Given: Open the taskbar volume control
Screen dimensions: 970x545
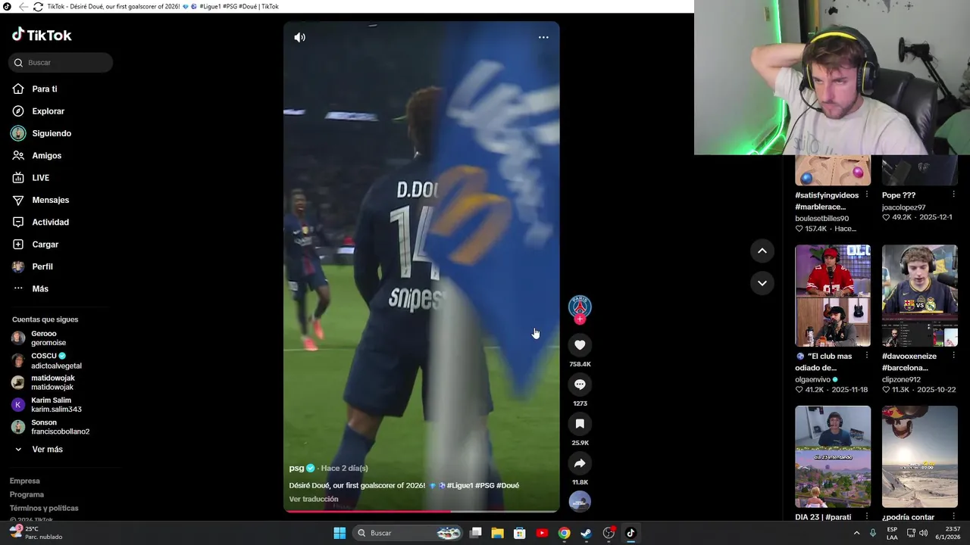Looking at the screenshot, I should coord(923,533).
